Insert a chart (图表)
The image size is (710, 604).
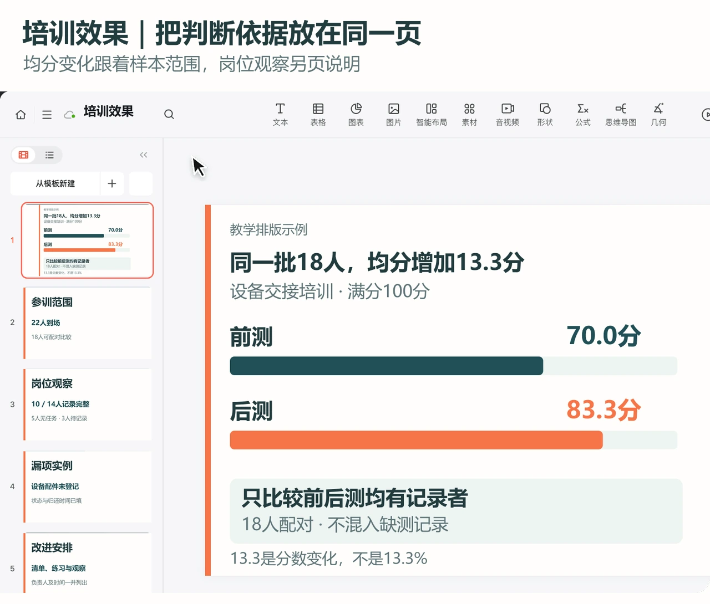[x=356, y=114]
